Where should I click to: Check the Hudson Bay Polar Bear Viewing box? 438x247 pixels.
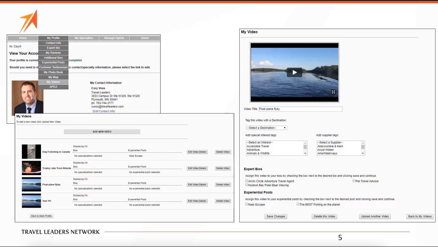(x=247, y=185)
